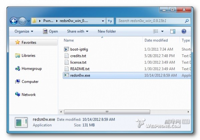Select the license.txt file
This screenshot has width=200, height=140.
tap(78, 62)
